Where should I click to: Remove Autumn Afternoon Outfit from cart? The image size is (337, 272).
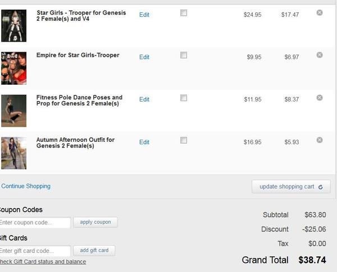point(320,140)
